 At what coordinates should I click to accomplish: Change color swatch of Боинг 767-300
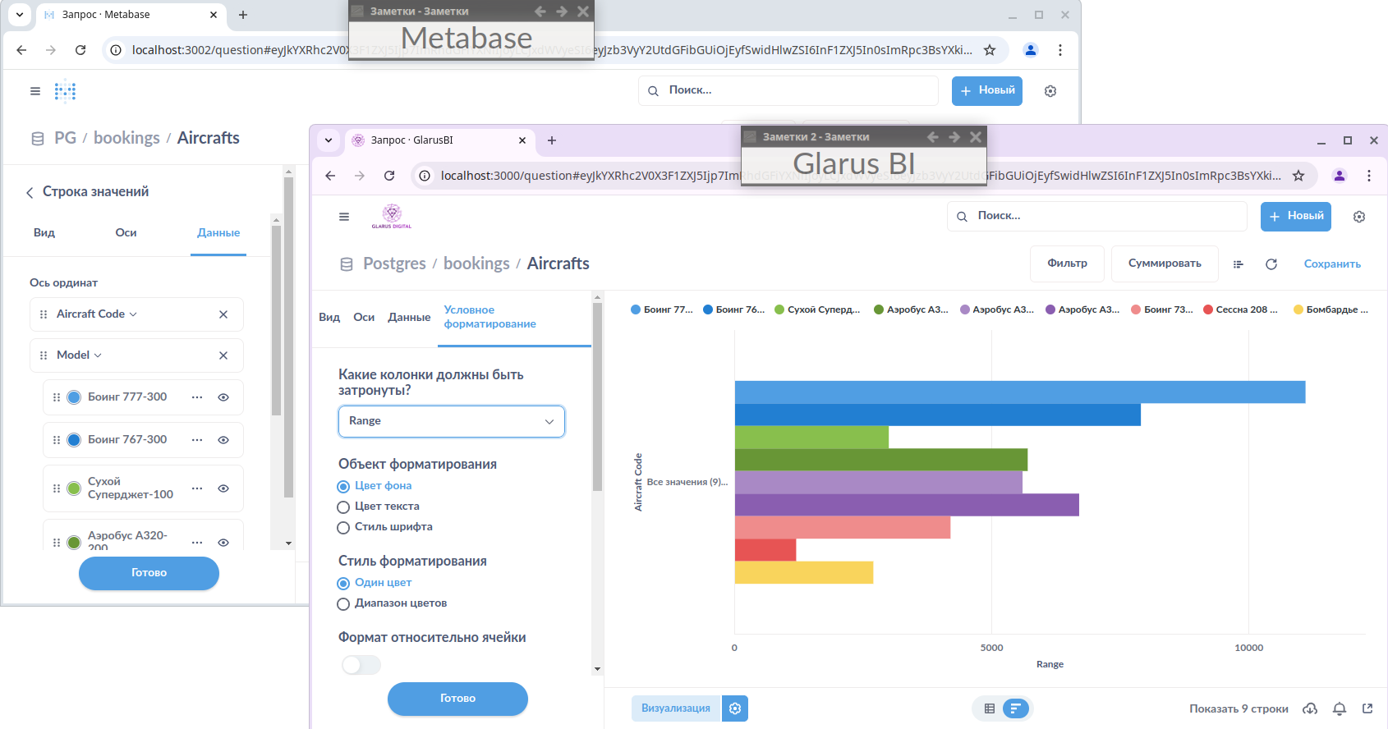coord(74,440)
